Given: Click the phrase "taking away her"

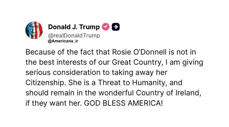Looking at the screenshot, I should click(x=139, y=73).
